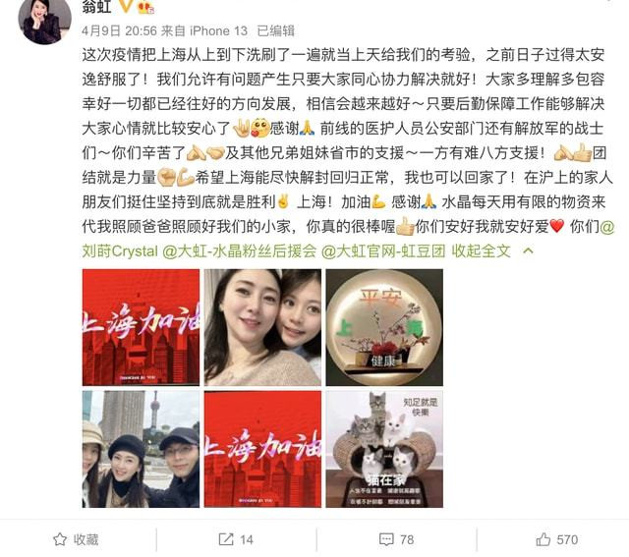
Task: Open second red 上海加油 image
Action: pyautogui.click(x=262, y=449)
